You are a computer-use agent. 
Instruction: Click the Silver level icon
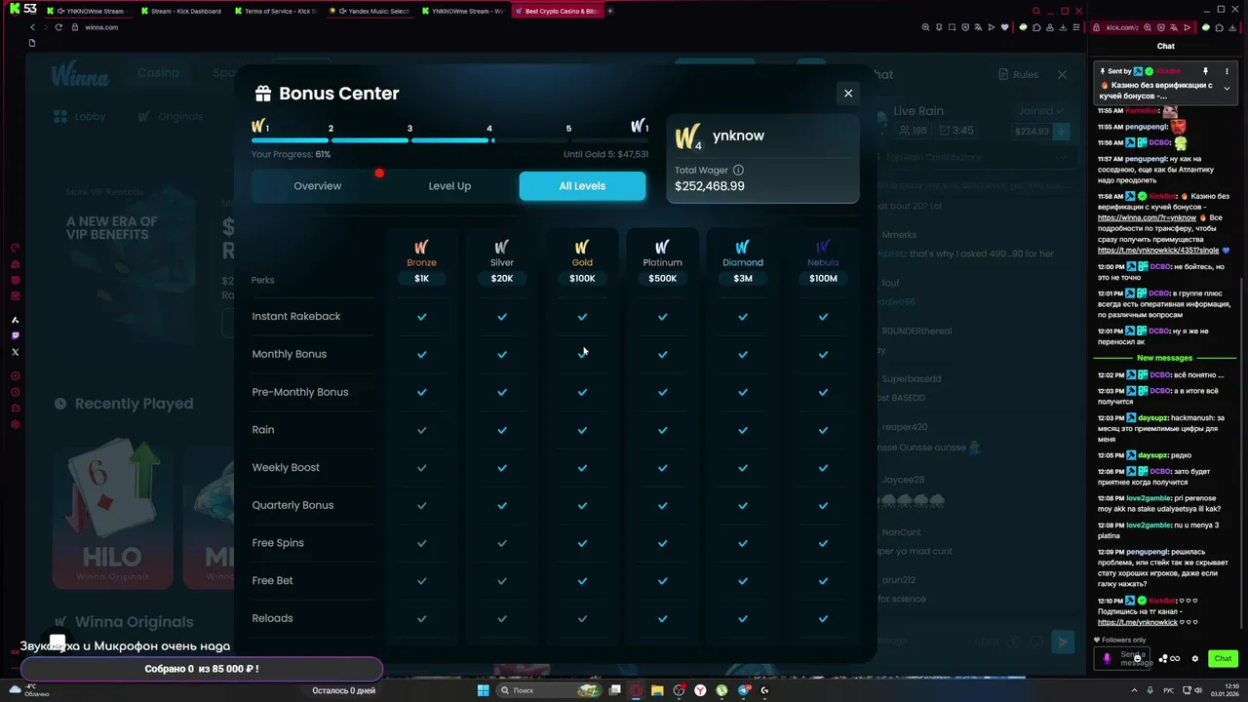(502, 248)
